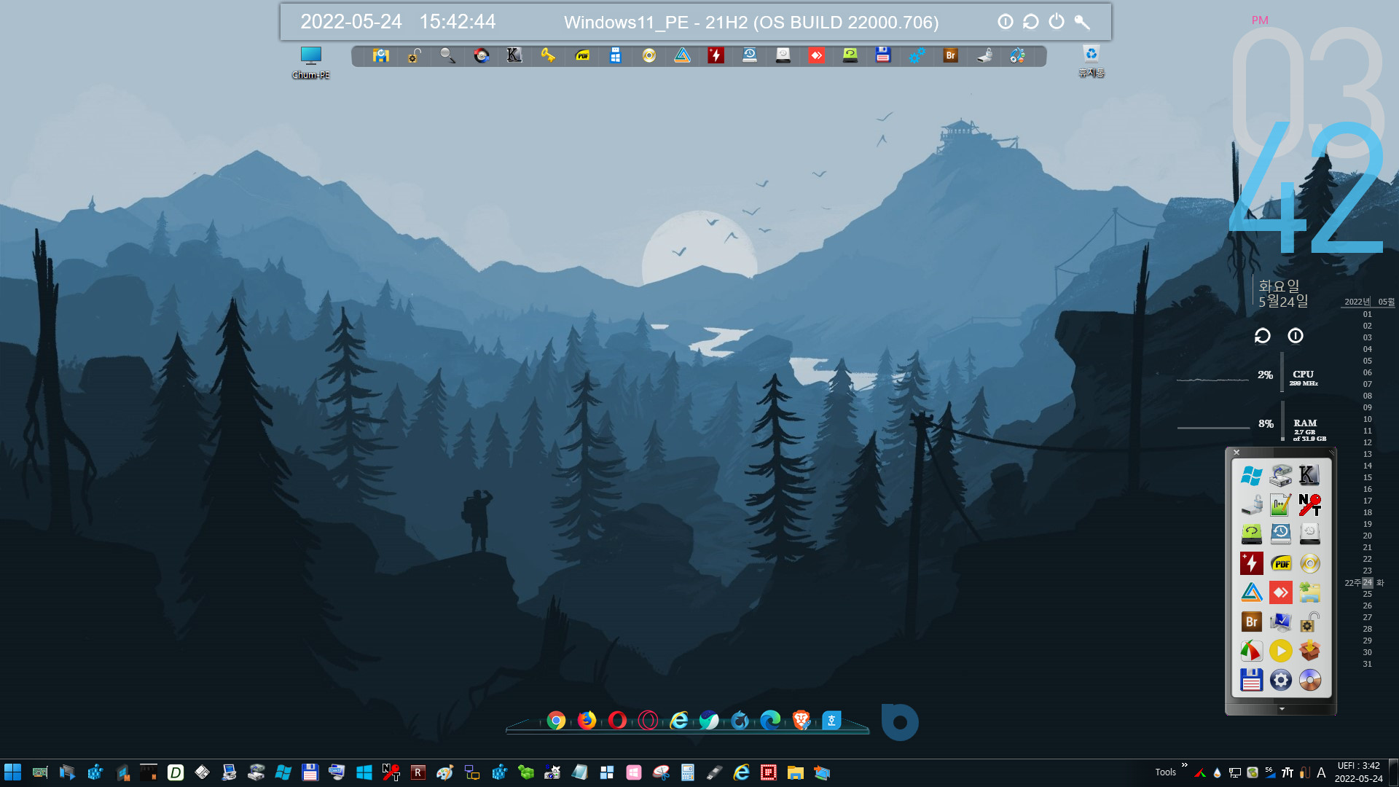Open the clover folder icon in launcher panel

(x=1309, y=592)
